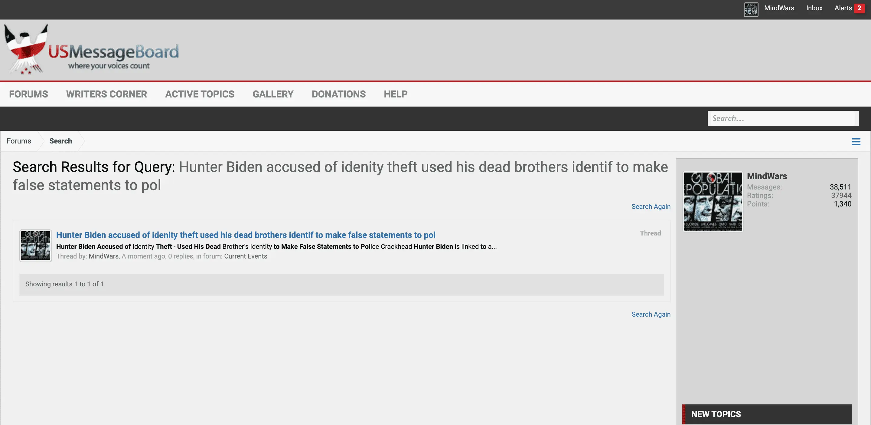Image resolution: width=871 pixels, height=425 pixels.
Task: Open MindWars large sidebar avatar
Action: [713, 201]
